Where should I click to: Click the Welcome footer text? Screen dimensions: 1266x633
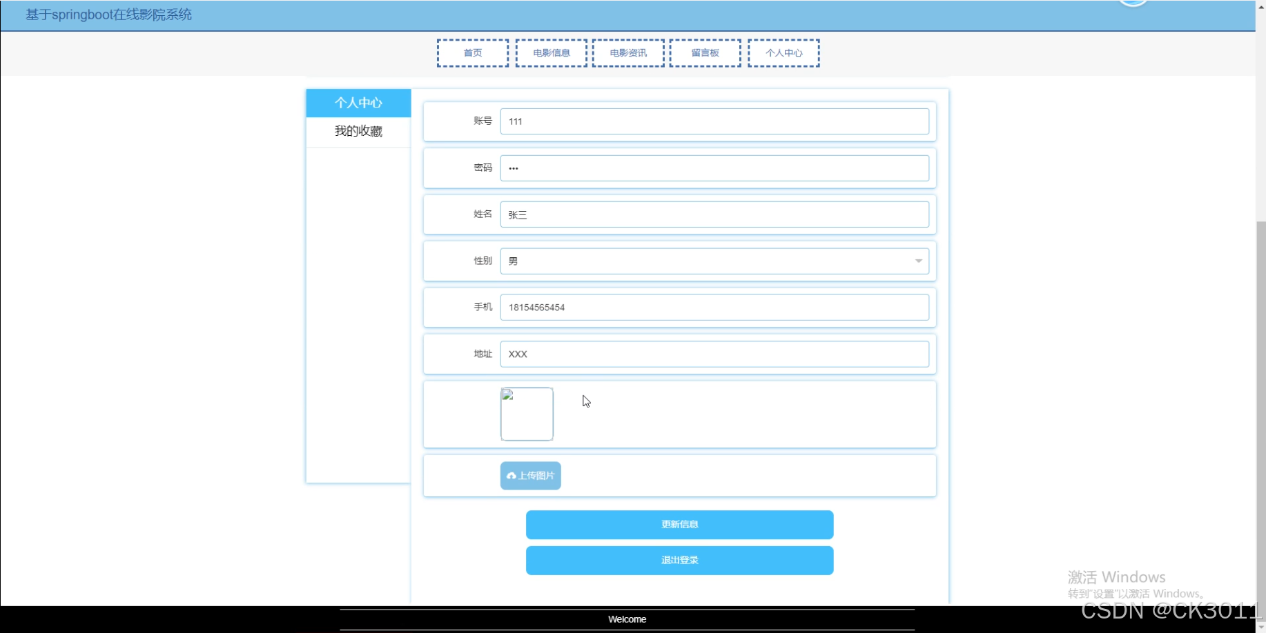pos(627,619)
